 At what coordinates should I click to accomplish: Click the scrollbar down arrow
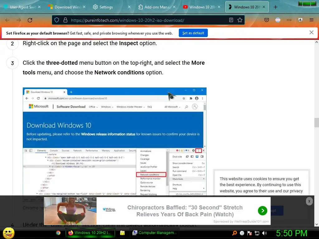317,224
